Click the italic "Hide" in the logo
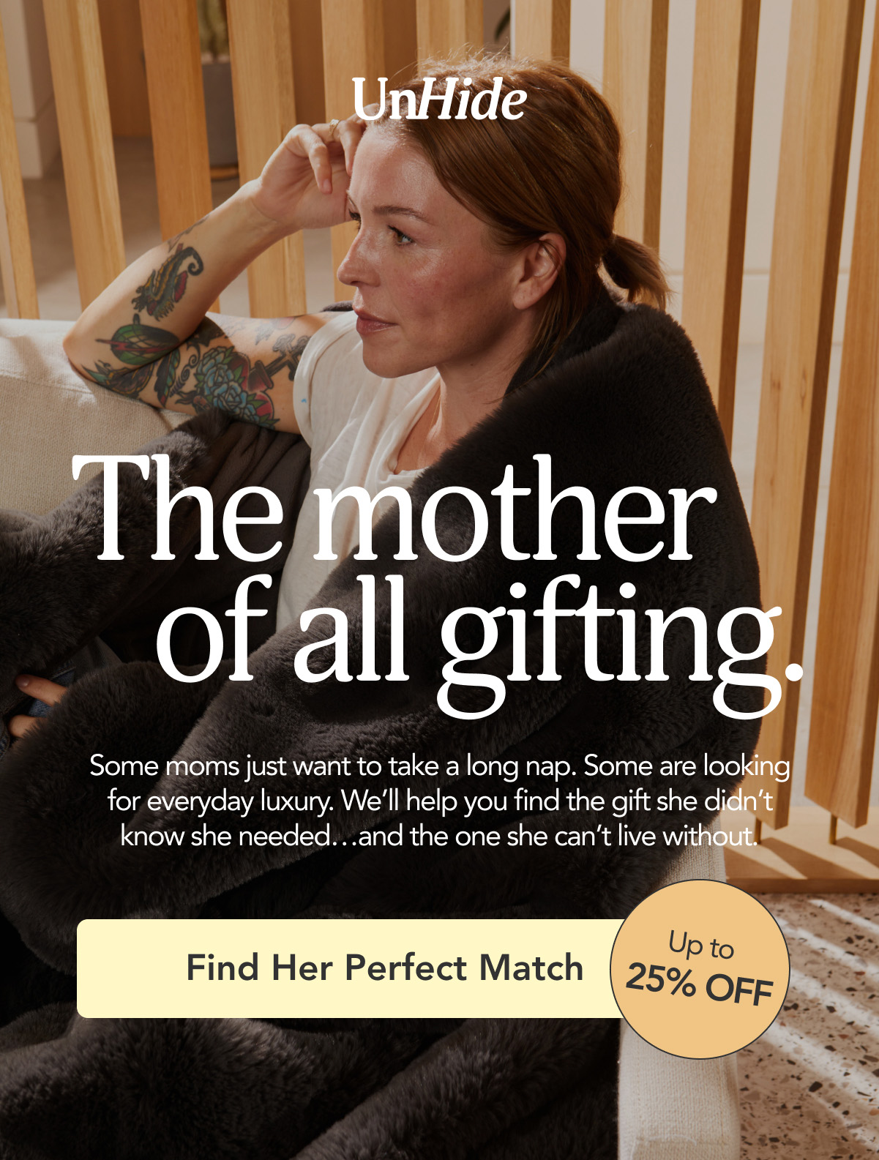 (x=474, y=99)
